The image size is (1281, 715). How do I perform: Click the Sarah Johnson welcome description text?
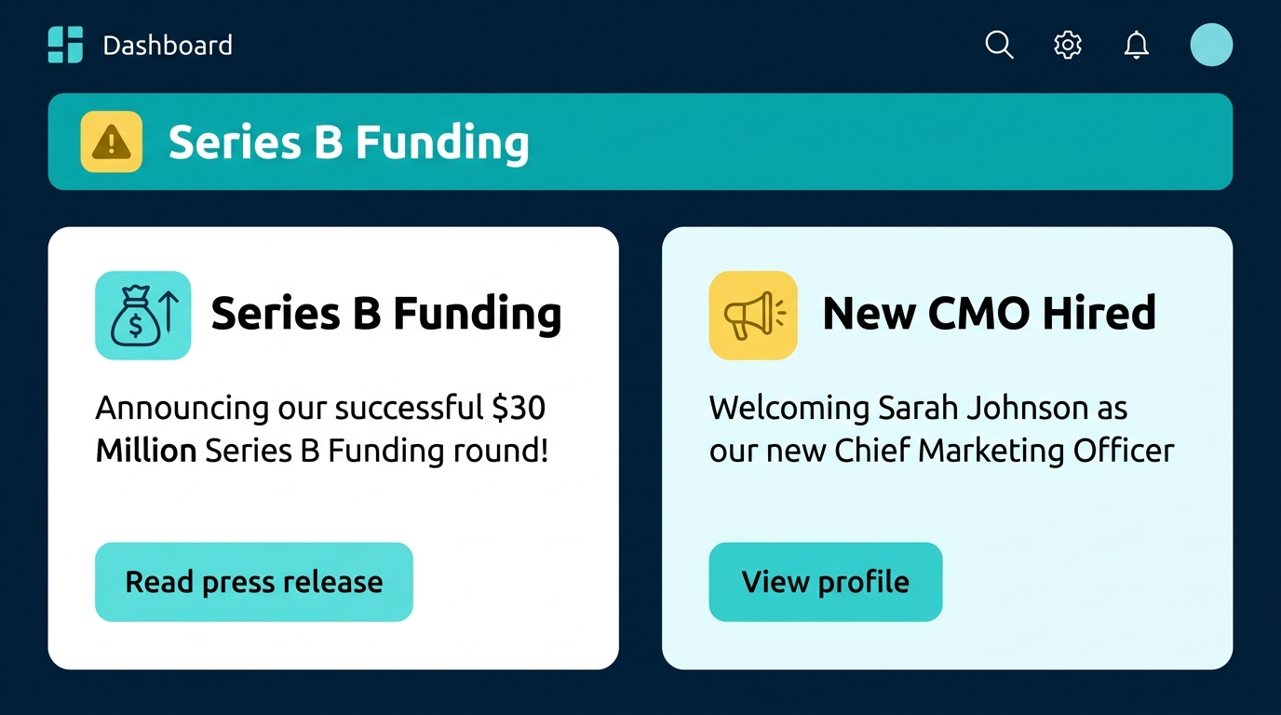[940, 429]
